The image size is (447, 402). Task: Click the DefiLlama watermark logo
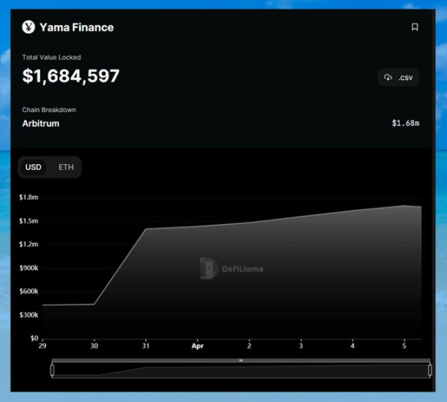pyautogui.click(x=231, y=269)
